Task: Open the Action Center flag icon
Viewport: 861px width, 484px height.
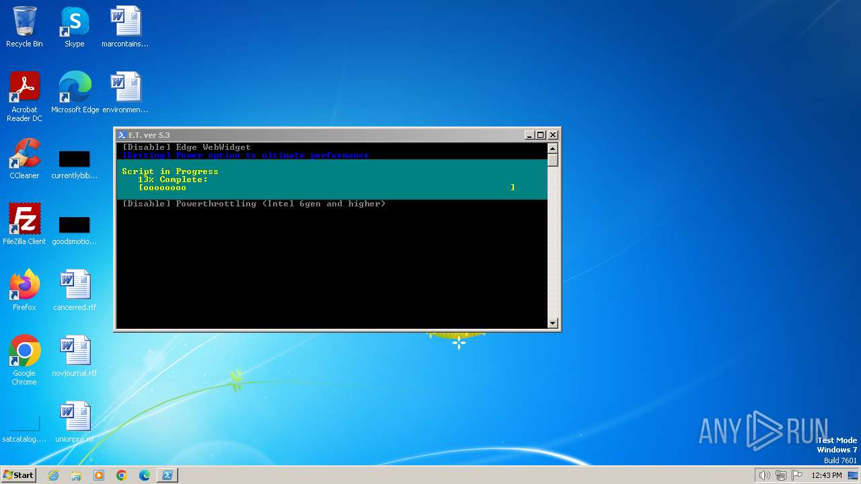Action: point(797,475)
